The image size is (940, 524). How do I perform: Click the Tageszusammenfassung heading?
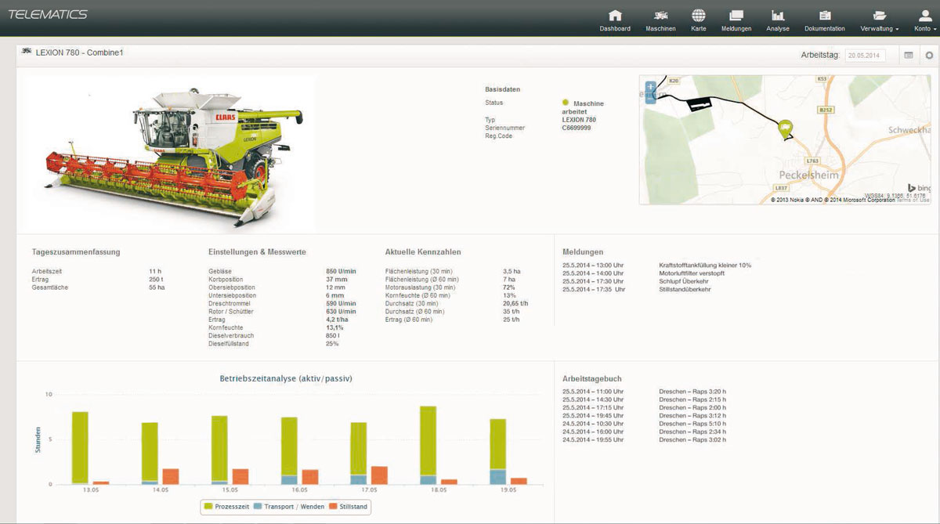76,252
